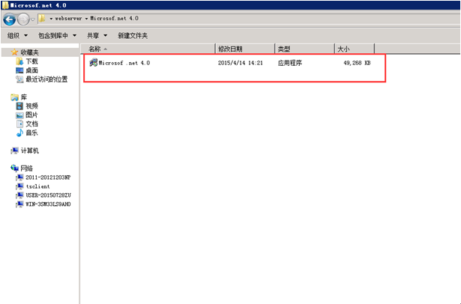461x304 pixels.
Task: Sort files by 名称 (Name) column header
Action: (x=96, y=49)
